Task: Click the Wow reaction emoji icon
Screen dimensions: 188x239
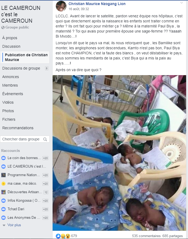Action: (68, 236)
